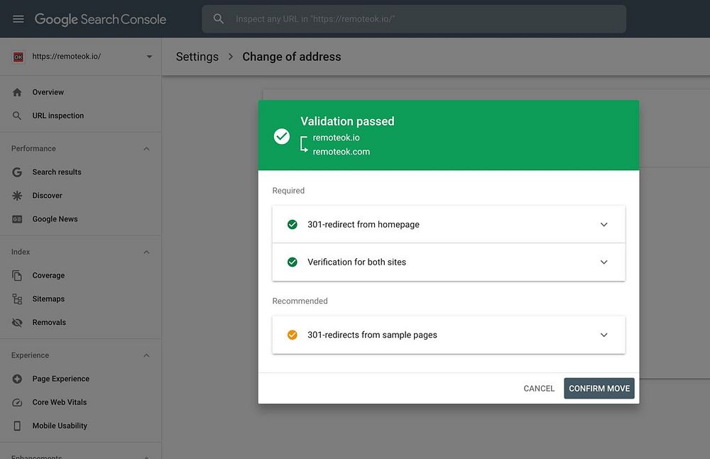Click the Removals eye-slash icon
The width and height of the screenshot is (710, 459).
(x=18, y=323)
